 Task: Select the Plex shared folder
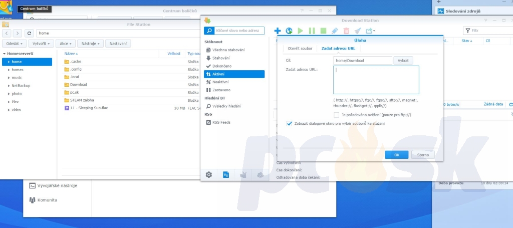point(15,102)
